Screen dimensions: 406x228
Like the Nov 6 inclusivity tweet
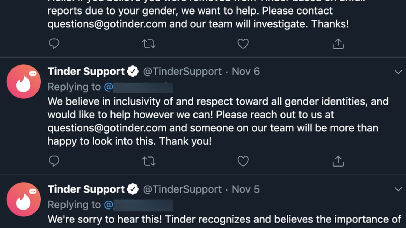243,161
